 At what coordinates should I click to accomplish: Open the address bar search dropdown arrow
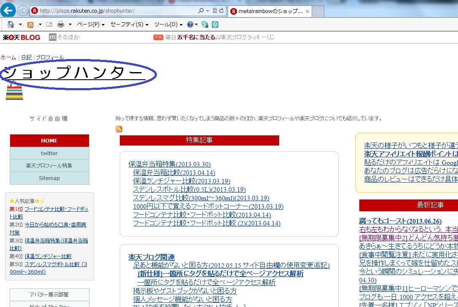click(x=208, y=11)
